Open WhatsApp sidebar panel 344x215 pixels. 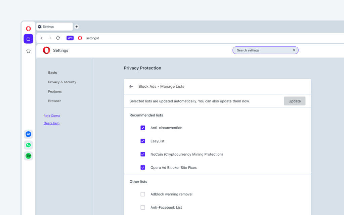coord(28,145)
